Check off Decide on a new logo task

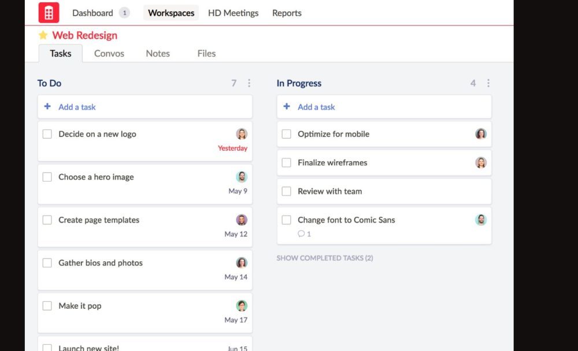coord(47,134)
